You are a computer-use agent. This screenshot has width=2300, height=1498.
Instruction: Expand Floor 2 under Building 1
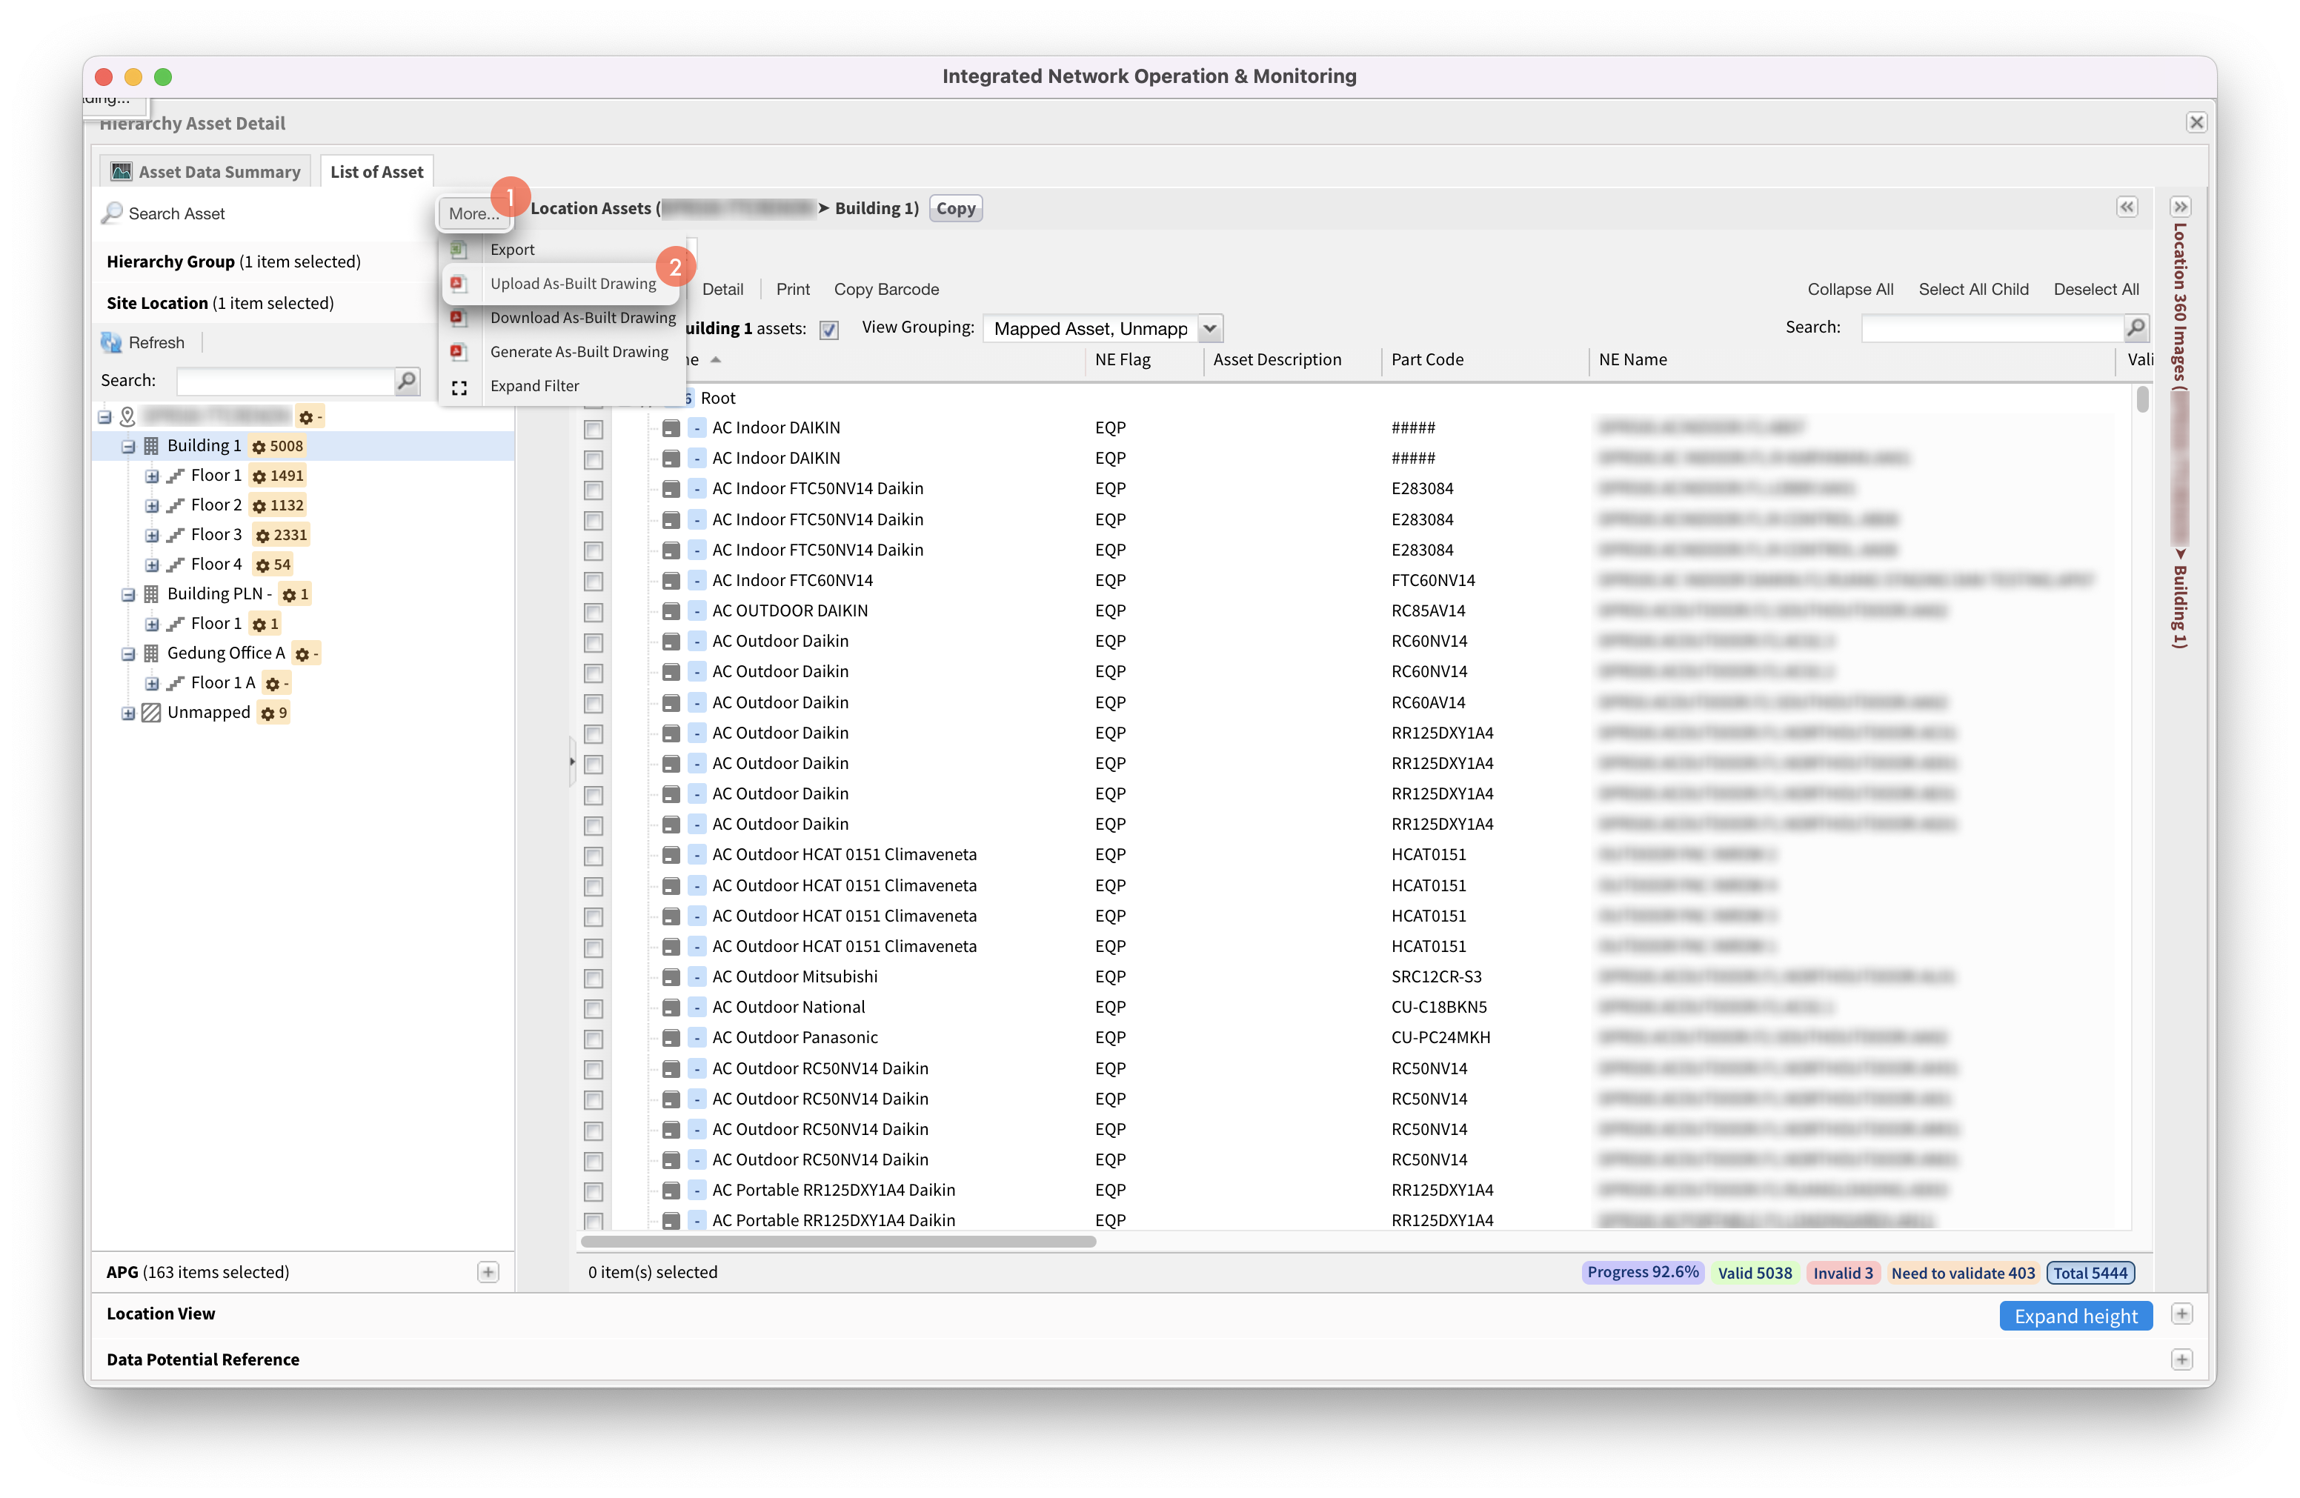coord(152,505)
